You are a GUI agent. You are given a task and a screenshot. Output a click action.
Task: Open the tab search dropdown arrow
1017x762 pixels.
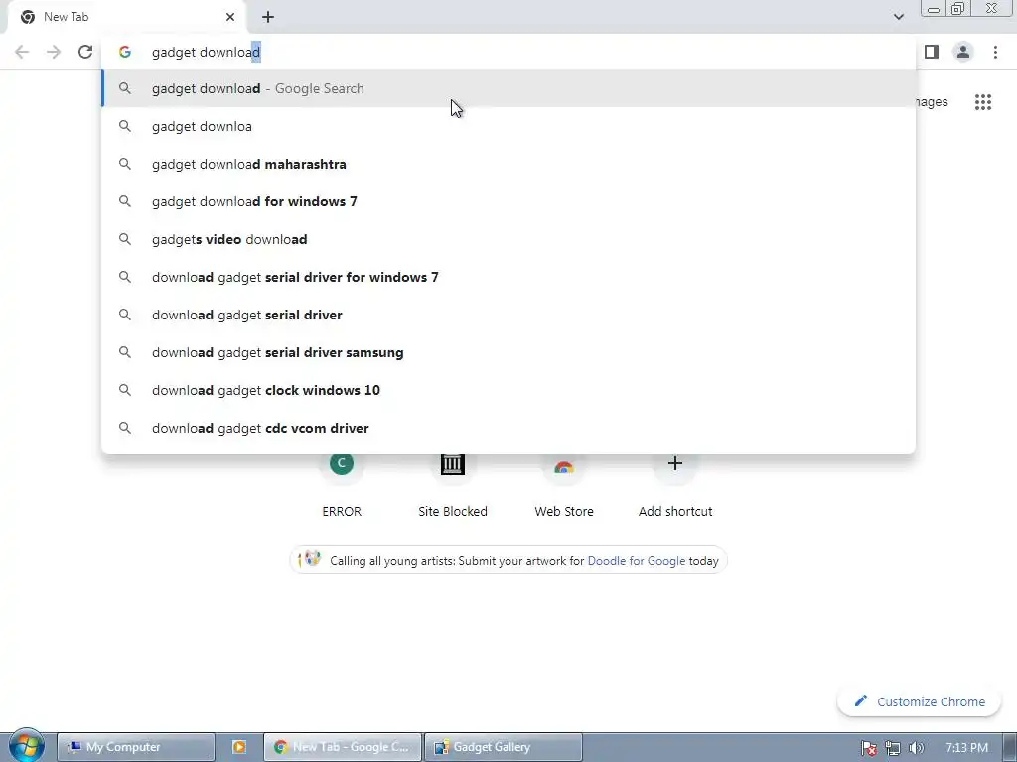tap(898, 17)
